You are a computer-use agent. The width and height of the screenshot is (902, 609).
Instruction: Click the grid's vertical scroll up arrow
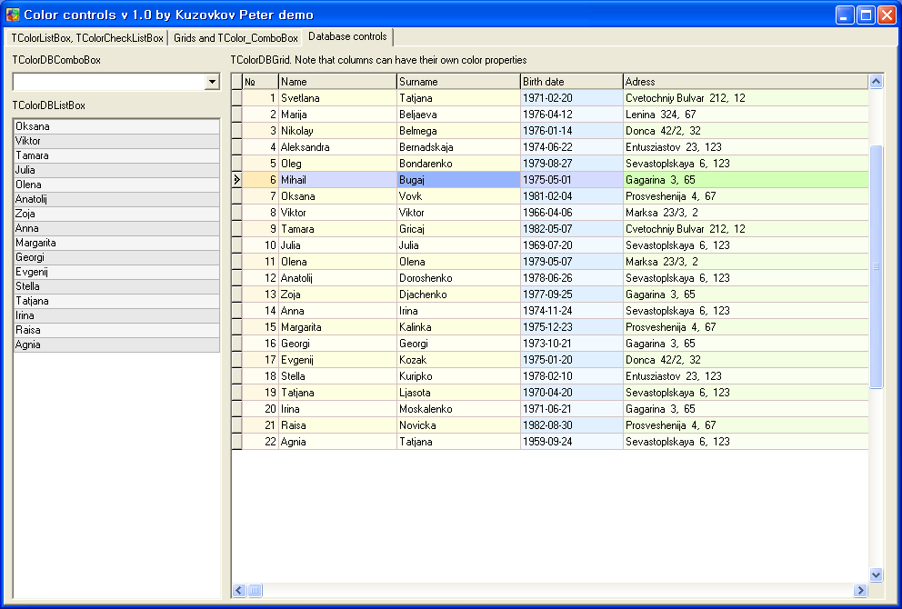pyautogui.click(x=877, y=82)
